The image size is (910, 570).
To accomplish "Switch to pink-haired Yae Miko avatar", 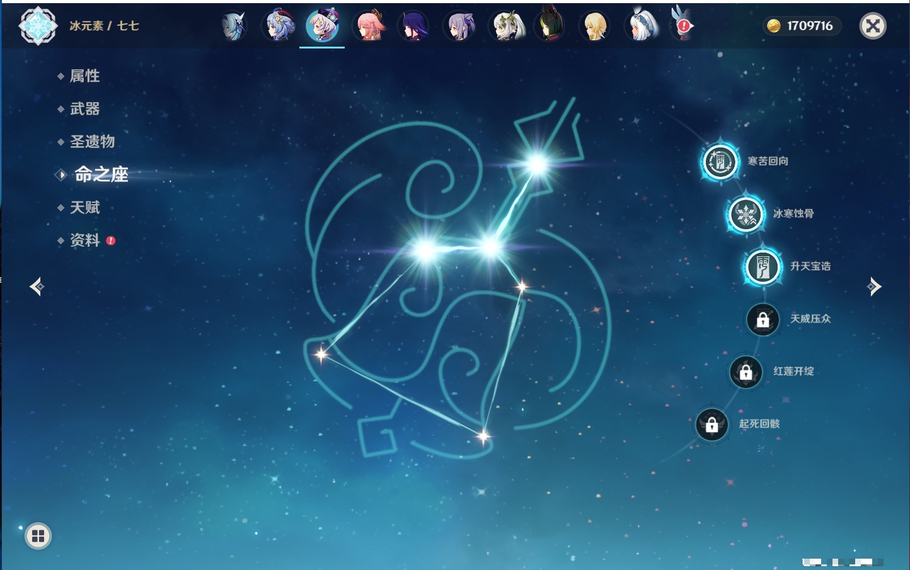I will point(369,26).
